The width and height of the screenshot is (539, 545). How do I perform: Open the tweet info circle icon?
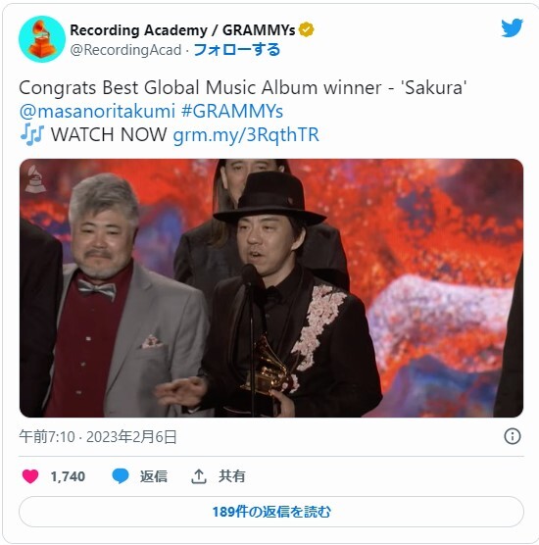click(513, 436)
